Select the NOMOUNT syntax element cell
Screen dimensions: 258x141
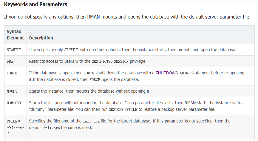[x=14, y=103]
